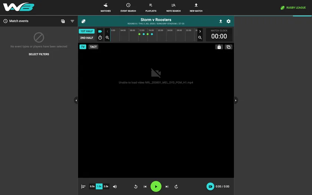Open the Rugby League sport selector
This screenshot has width=312, height=195.
293,7
